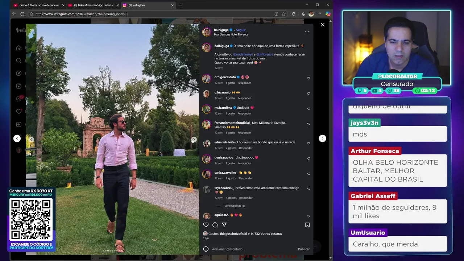Viewport: 464px width, 261px height.
Task: Like tayaneabreu_'s comment
Action: [309, 189]
